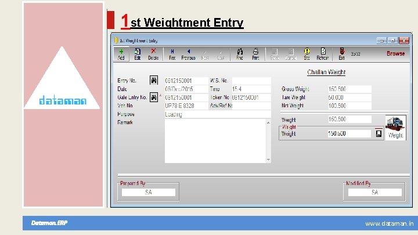Click the Prepared By field
Screen dimensions: 418x235
point(149,192)
